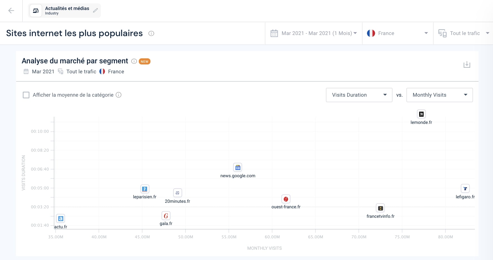Click the orange NEW badge
493x260 pixels.
click(145, 61)
